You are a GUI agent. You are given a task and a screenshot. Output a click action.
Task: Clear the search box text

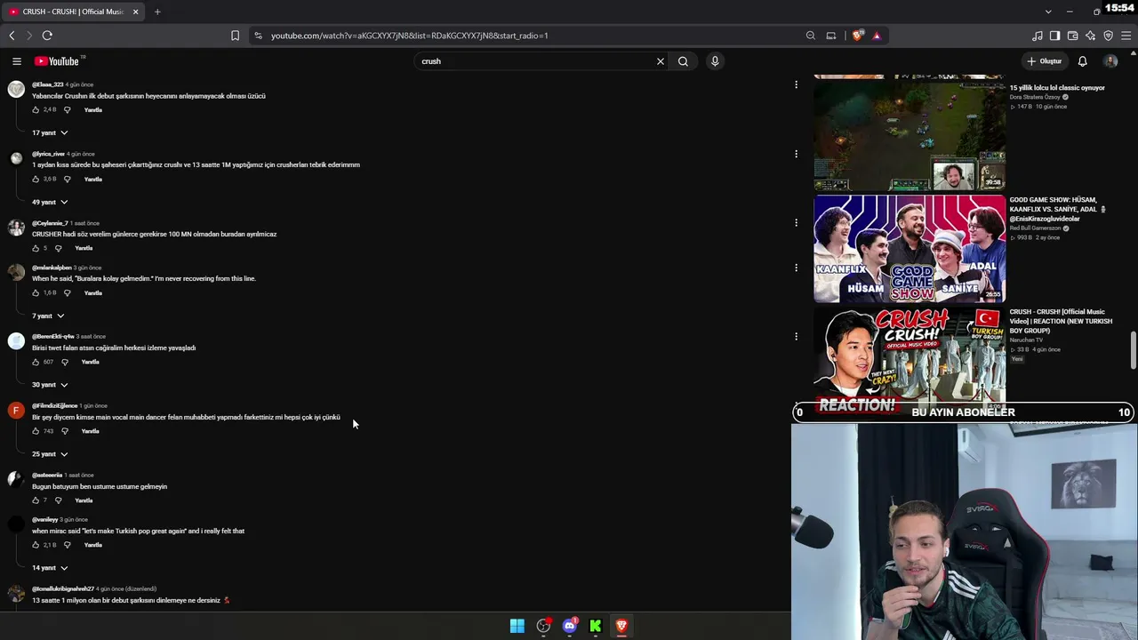click(x=661, y=61)
